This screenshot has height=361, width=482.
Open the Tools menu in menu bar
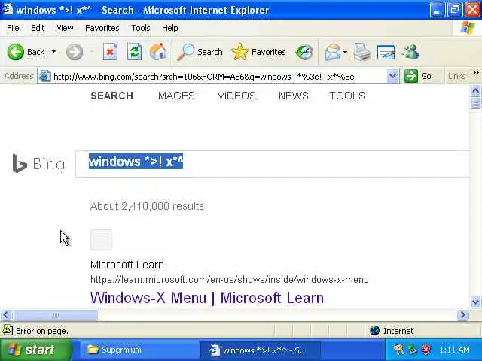(141, 28)
